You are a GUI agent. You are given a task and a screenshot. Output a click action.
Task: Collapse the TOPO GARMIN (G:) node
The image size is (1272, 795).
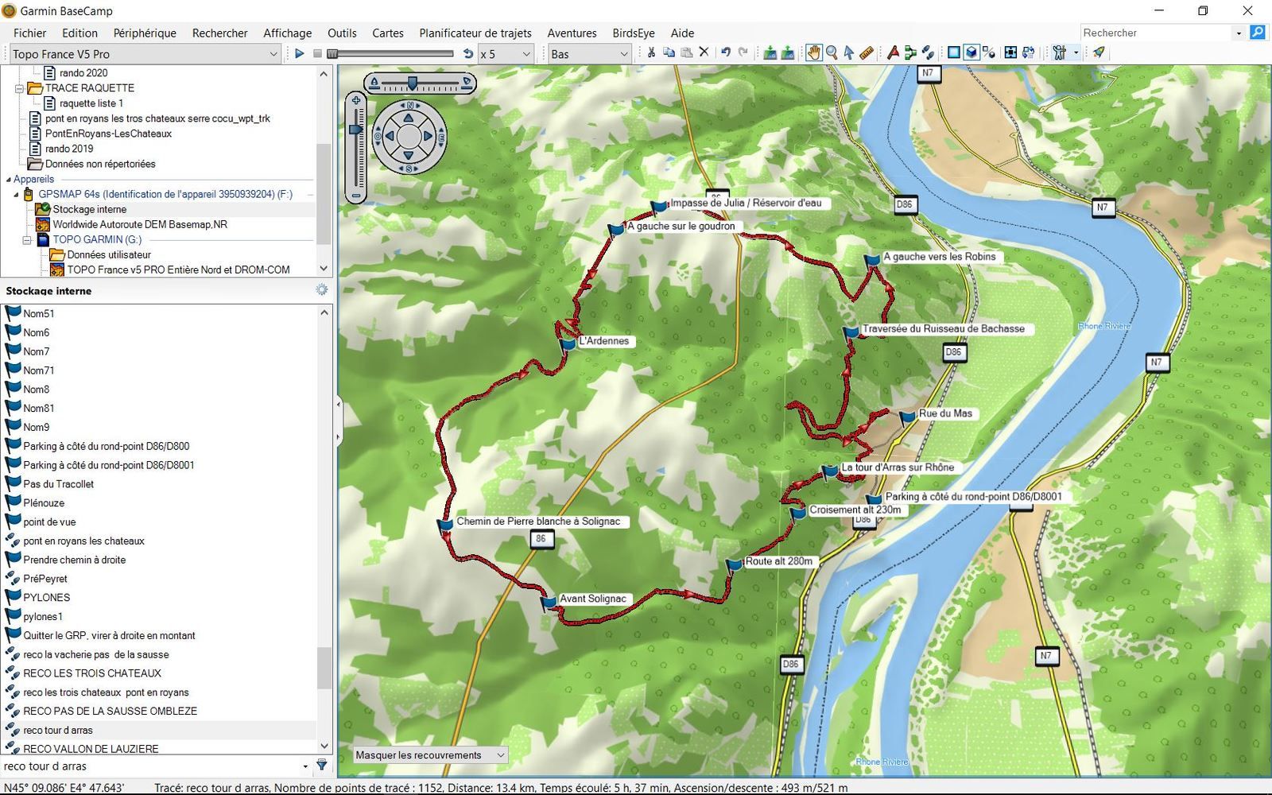pos(27,239)
